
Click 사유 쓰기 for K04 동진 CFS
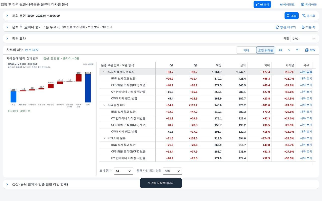(306, 105)
